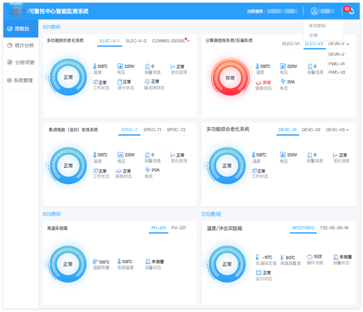Click the 循环次数 cycle icon
This screenshot has width=363, height=312.
click(310, 257)
